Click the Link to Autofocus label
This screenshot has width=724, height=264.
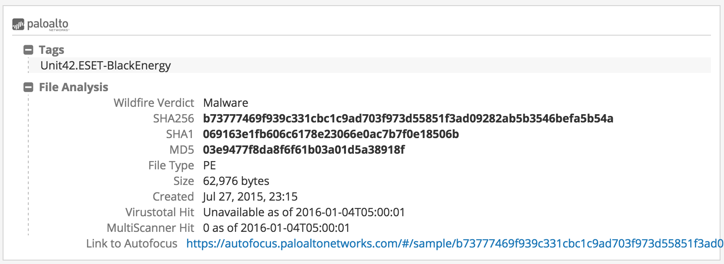click(x=131, y=244)
